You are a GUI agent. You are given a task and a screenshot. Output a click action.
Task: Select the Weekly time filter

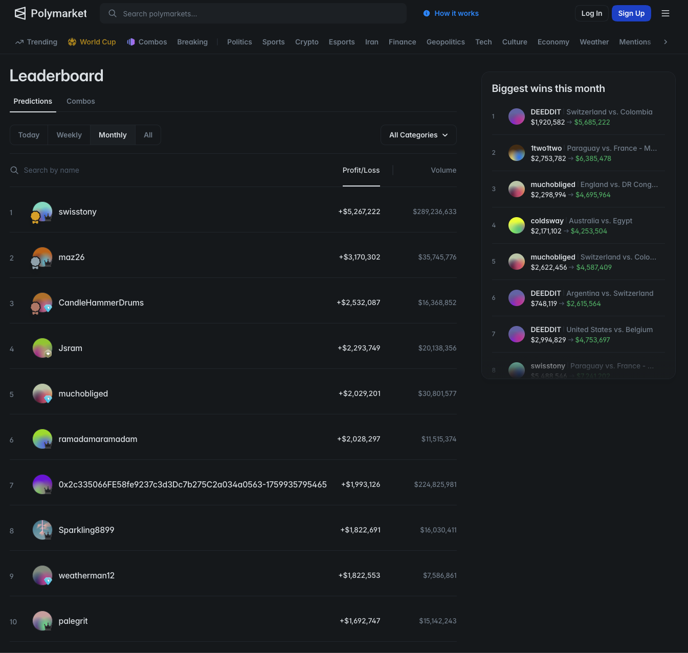[69, 135]
